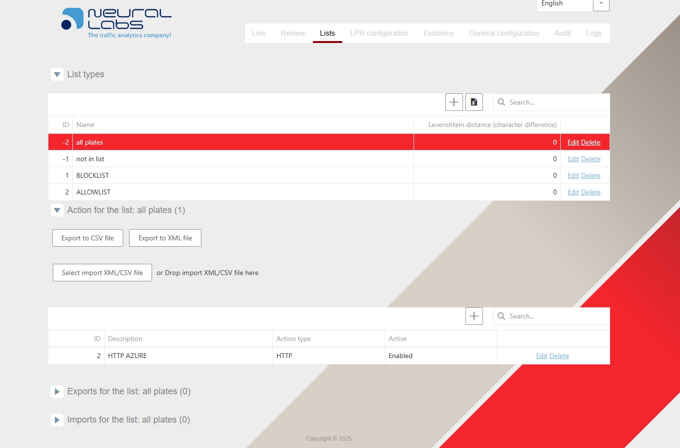This screenshot has width=680, height=448.
Task: Open the Evidence tab
Action: point(439,33)
